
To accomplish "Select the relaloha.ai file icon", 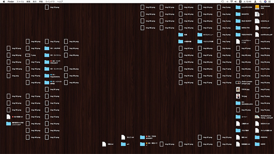I will (257, 21).
